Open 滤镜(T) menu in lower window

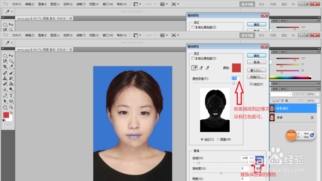[81, 35]
